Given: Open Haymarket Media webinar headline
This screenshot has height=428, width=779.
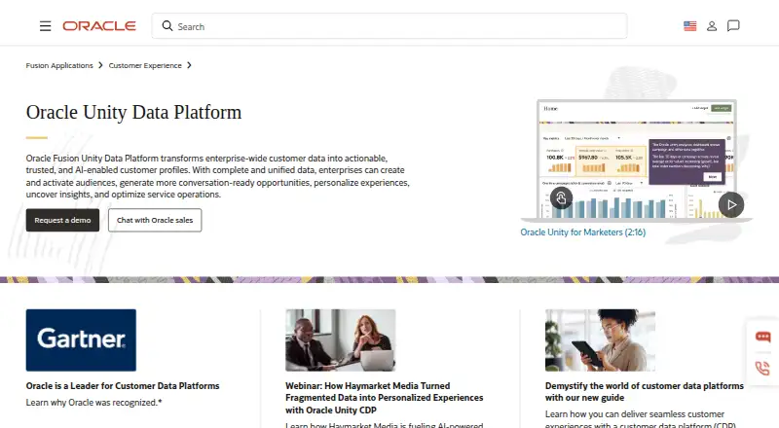Looking at the screenshot, I should [x=384, y=398].
